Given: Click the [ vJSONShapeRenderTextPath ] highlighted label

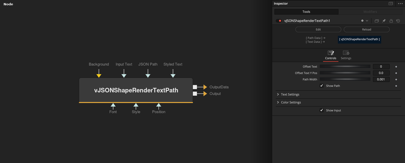Looking at the screenshot, I should tap(359, 39).
